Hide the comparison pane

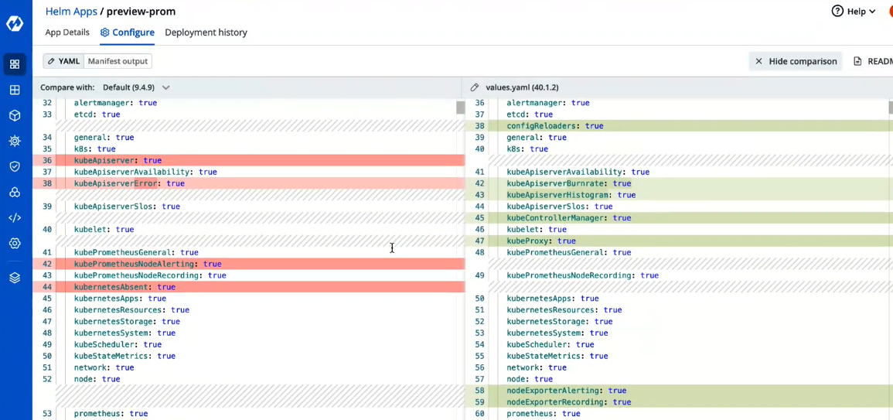[796, 61]
